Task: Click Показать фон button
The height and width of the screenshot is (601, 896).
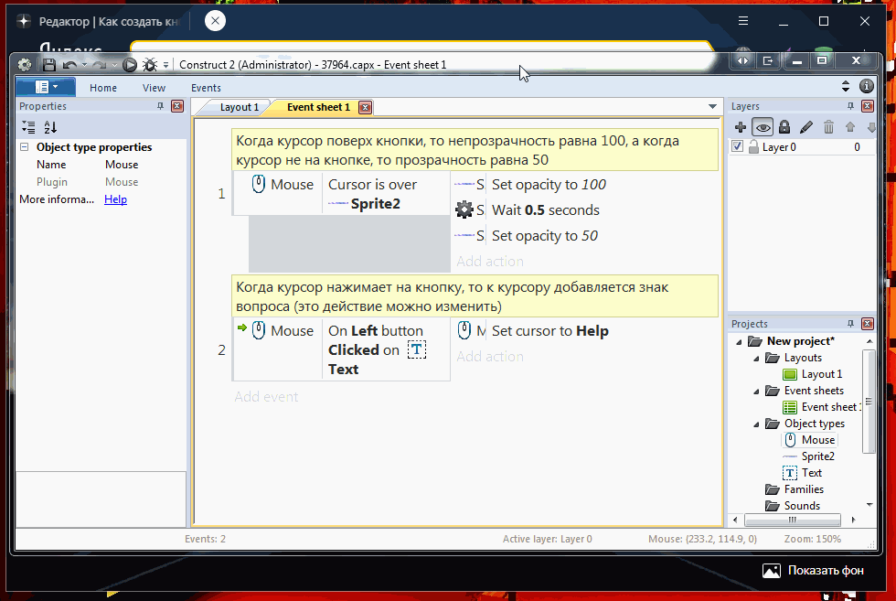Action: [x=813, y=570]
